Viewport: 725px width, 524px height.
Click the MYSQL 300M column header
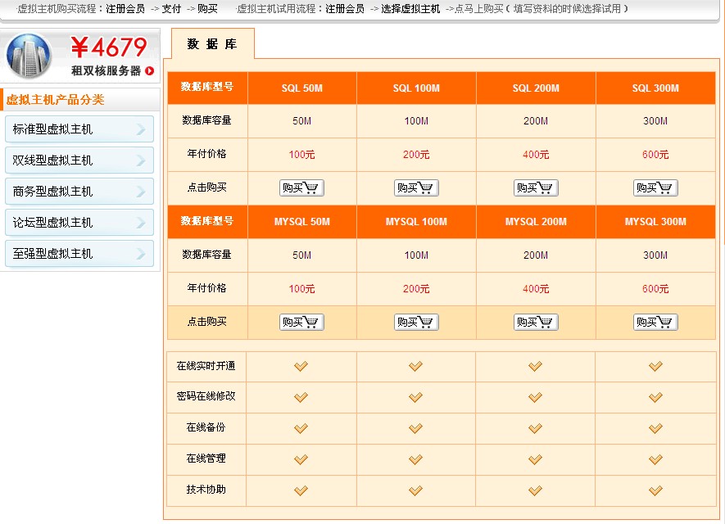click(655, 222)
